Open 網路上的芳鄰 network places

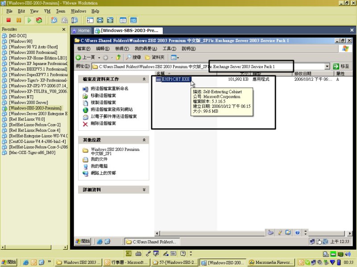(x=103, y=173)
